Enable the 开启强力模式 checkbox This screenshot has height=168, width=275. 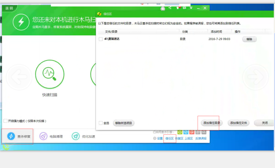5,121
